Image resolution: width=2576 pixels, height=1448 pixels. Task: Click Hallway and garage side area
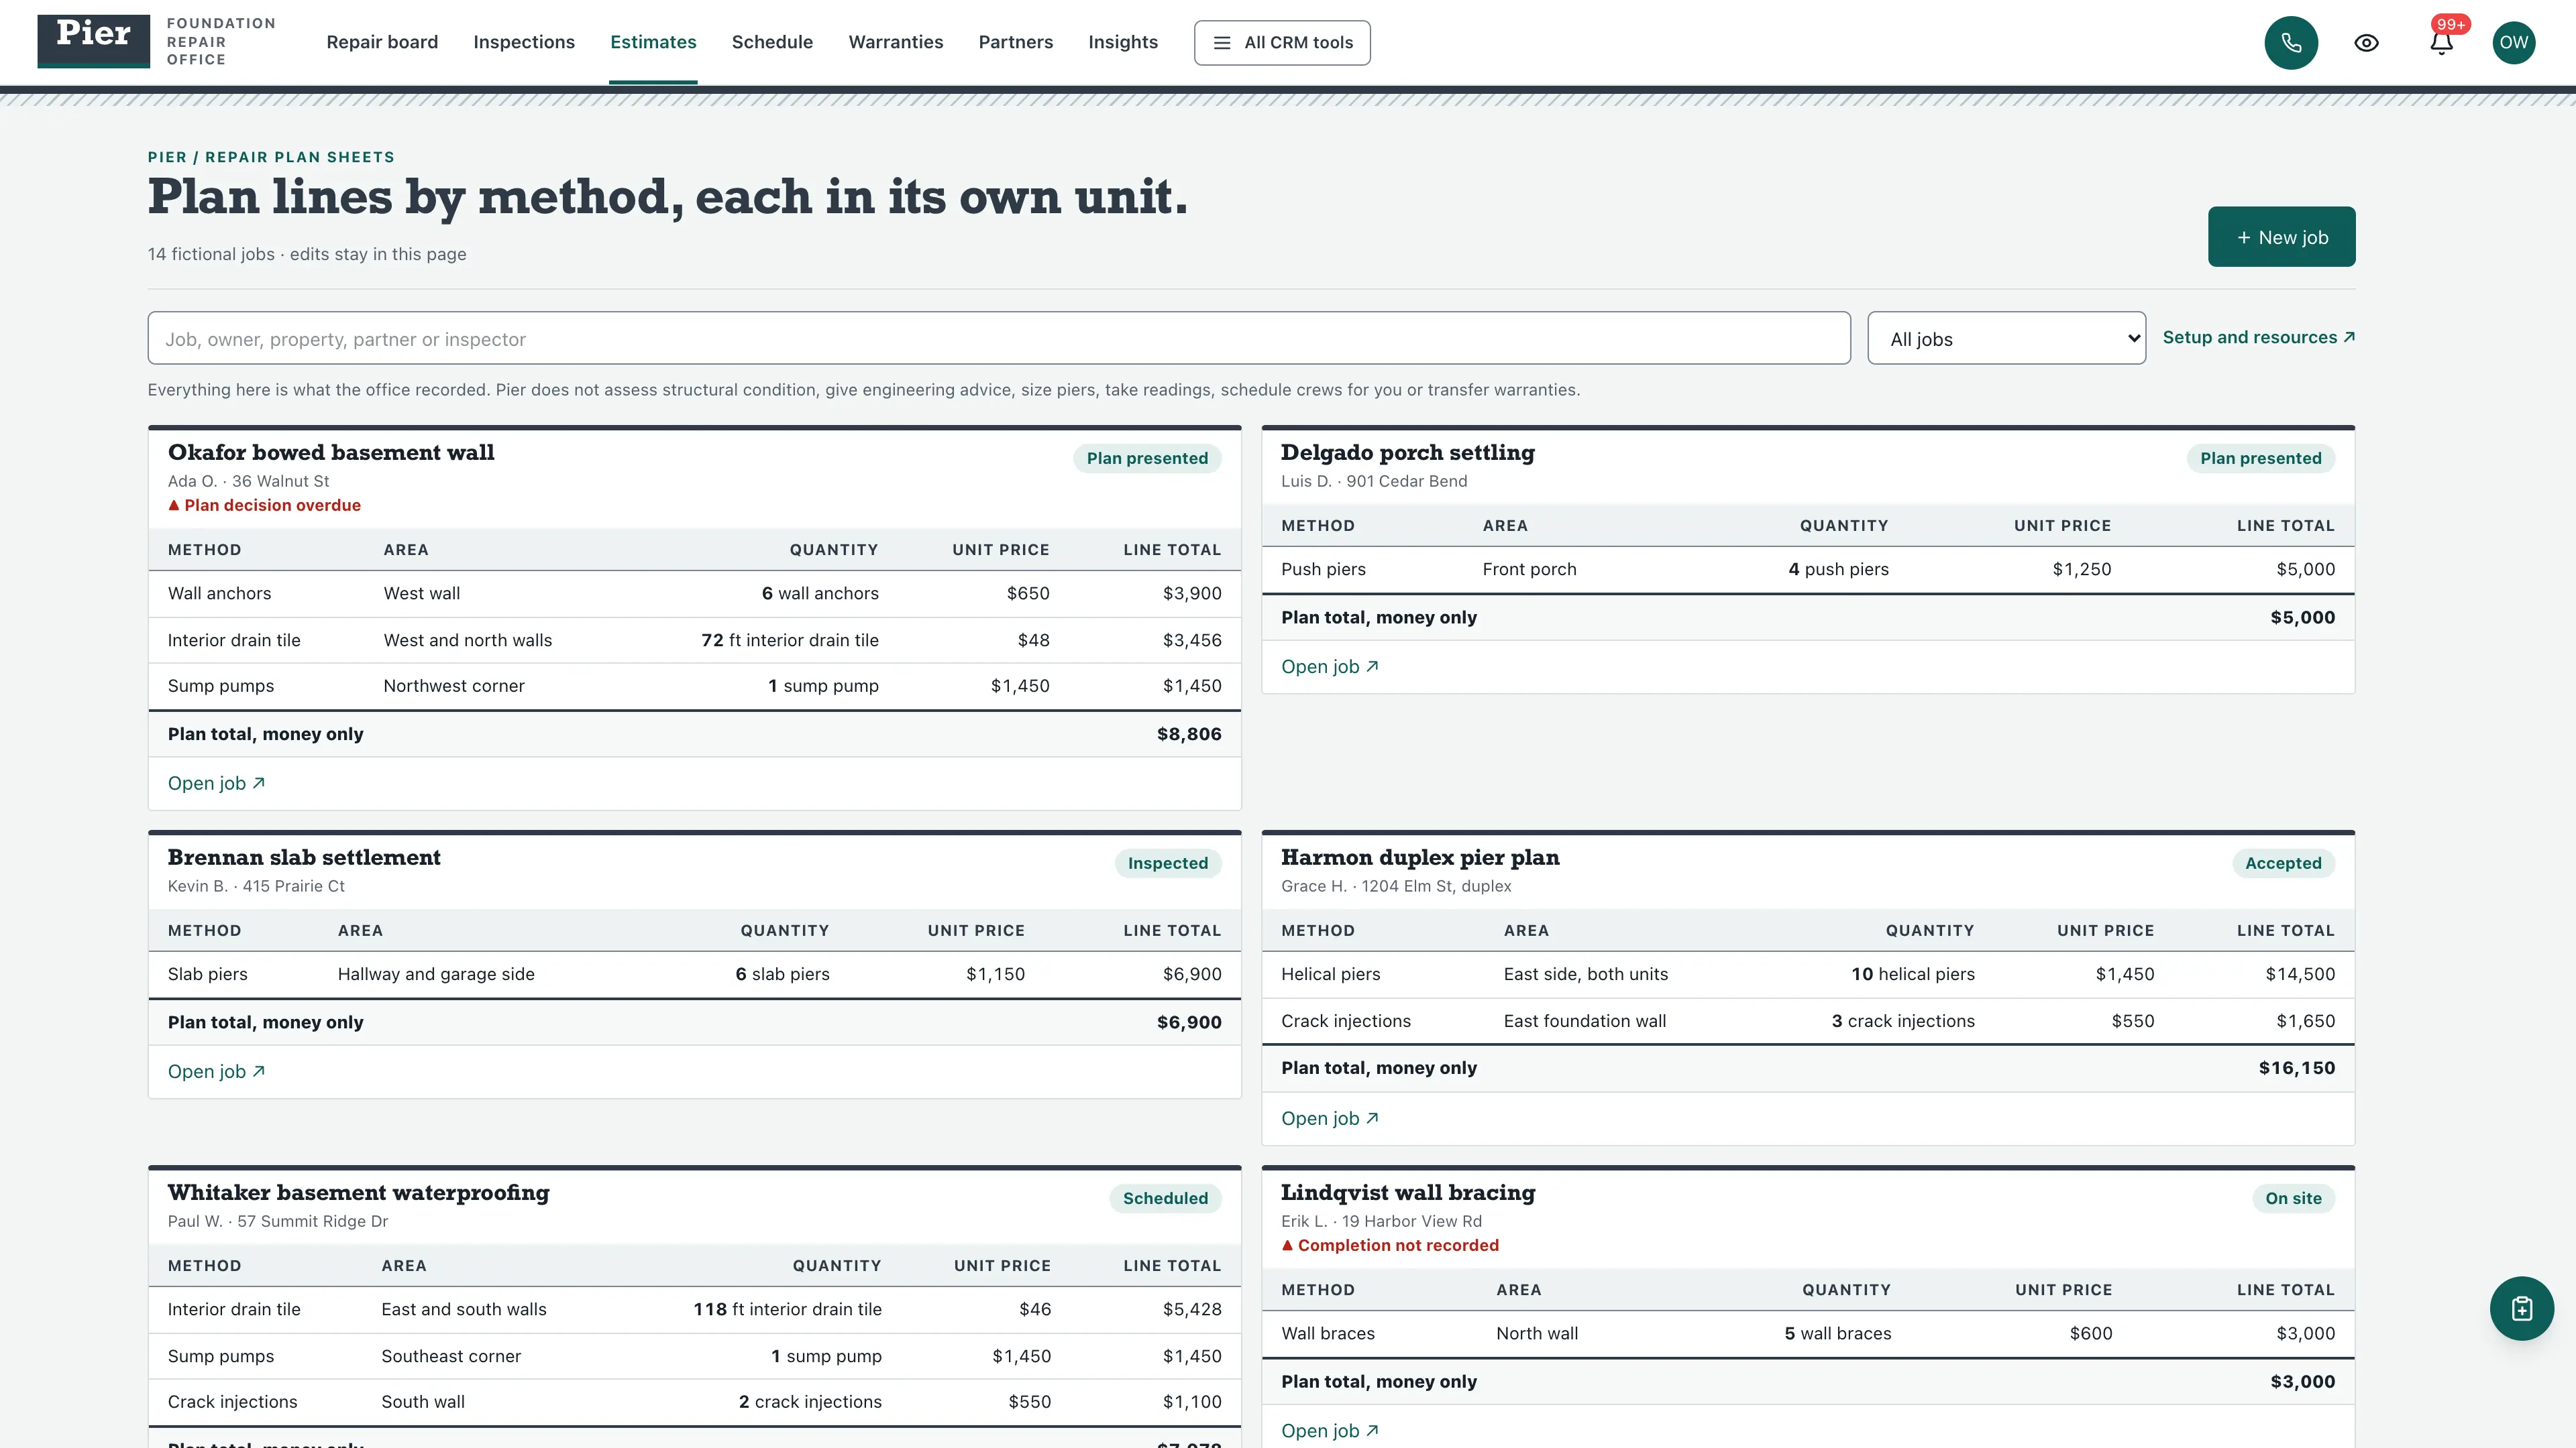pyautogui.click(x=435, y=974)
